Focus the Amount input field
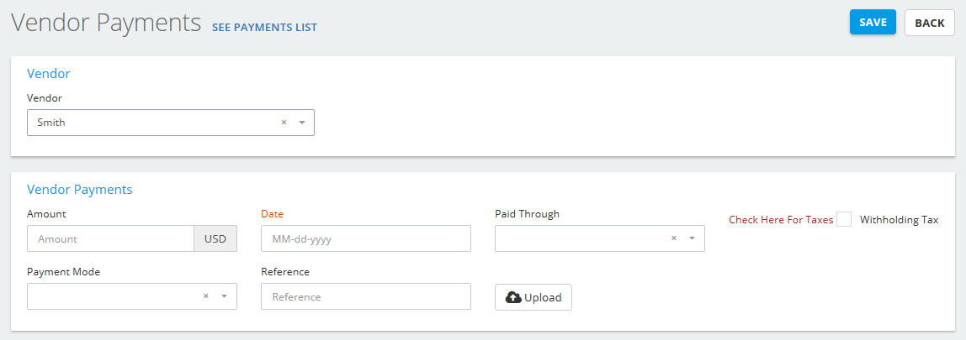Image resolution: width=966 pixels, height=340 pixels. [111, 238]
